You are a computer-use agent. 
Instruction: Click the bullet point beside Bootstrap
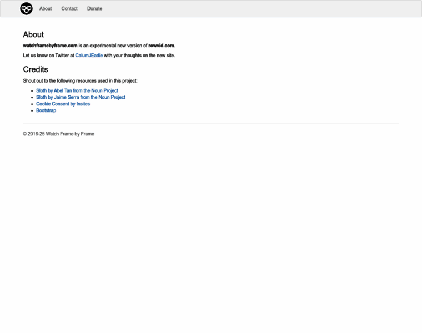32,110
